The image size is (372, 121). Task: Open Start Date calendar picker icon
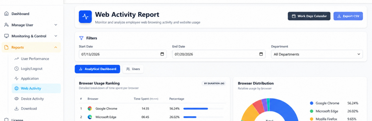tap(162, 54)
